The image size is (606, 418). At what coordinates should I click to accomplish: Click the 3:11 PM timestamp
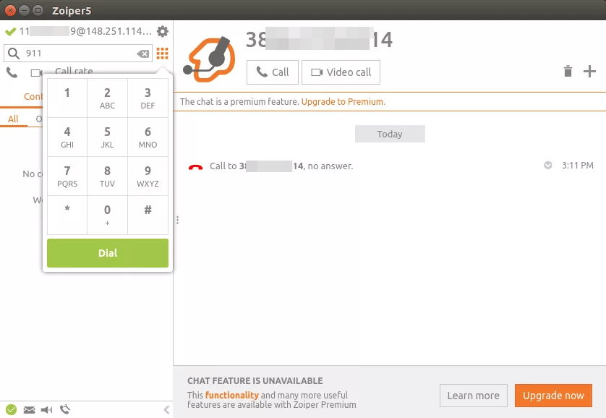pyautogui.click(x=578, y=166)
